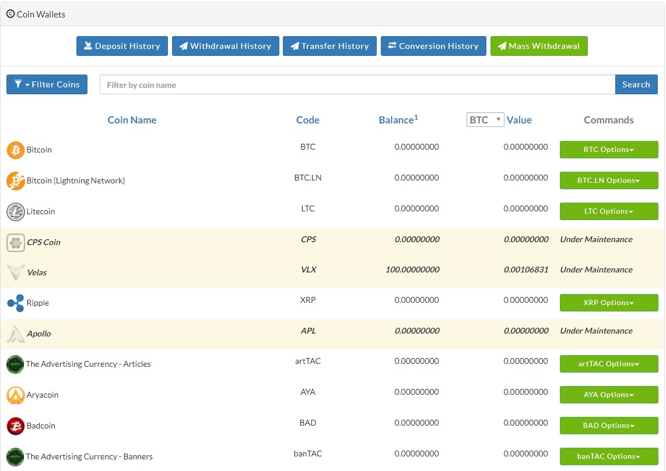Sort by Value column header
Screen dimensions: 666x471
click(519, 120)
